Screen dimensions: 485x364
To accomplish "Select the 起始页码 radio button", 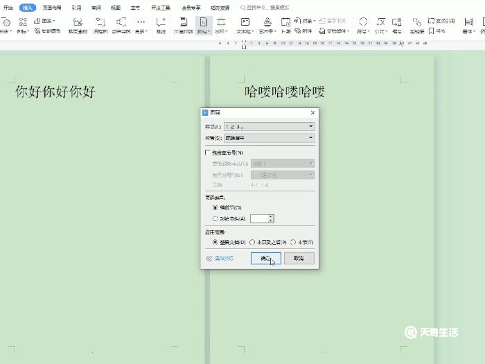I will coord(215,218).
